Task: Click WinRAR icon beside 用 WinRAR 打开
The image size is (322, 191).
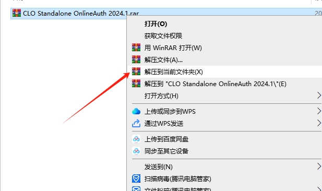Action: [x=136, y=47]
